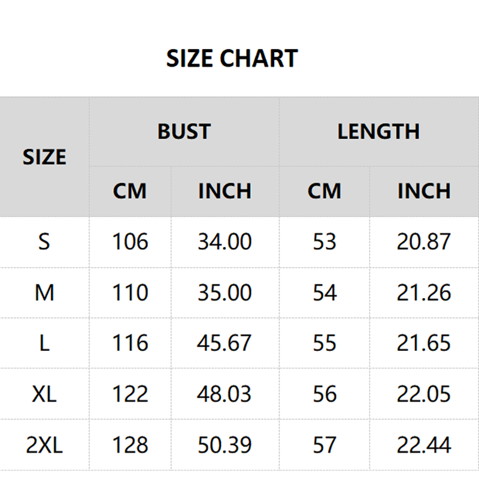
Task: Click the INCH subheader under LENGTH
Action: 424,191
